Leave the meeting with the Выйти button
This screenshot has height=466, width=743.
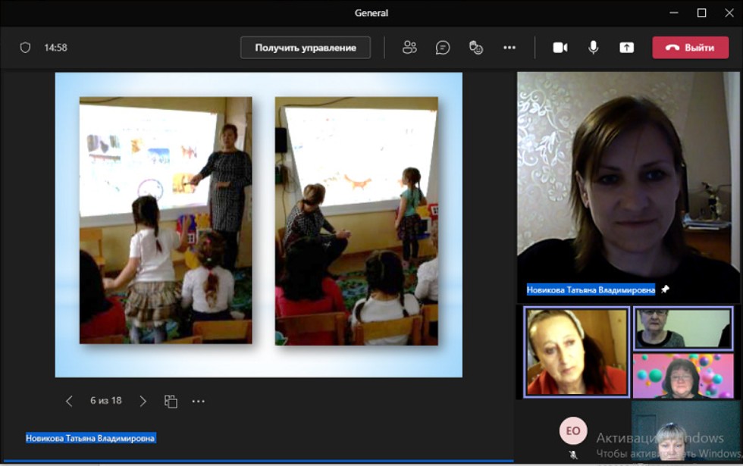click(x=690, y=48)
